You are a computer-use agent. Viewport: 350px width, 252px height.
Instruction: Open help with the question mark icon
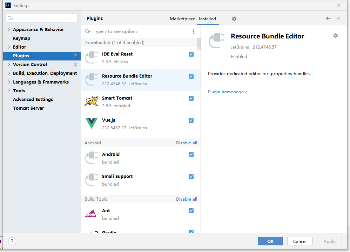[x=12, y=241]
